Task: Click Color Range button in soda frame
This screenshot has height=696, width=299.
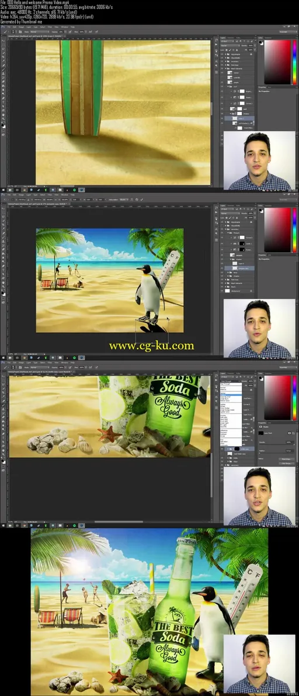Action: (x=287, y=464)
